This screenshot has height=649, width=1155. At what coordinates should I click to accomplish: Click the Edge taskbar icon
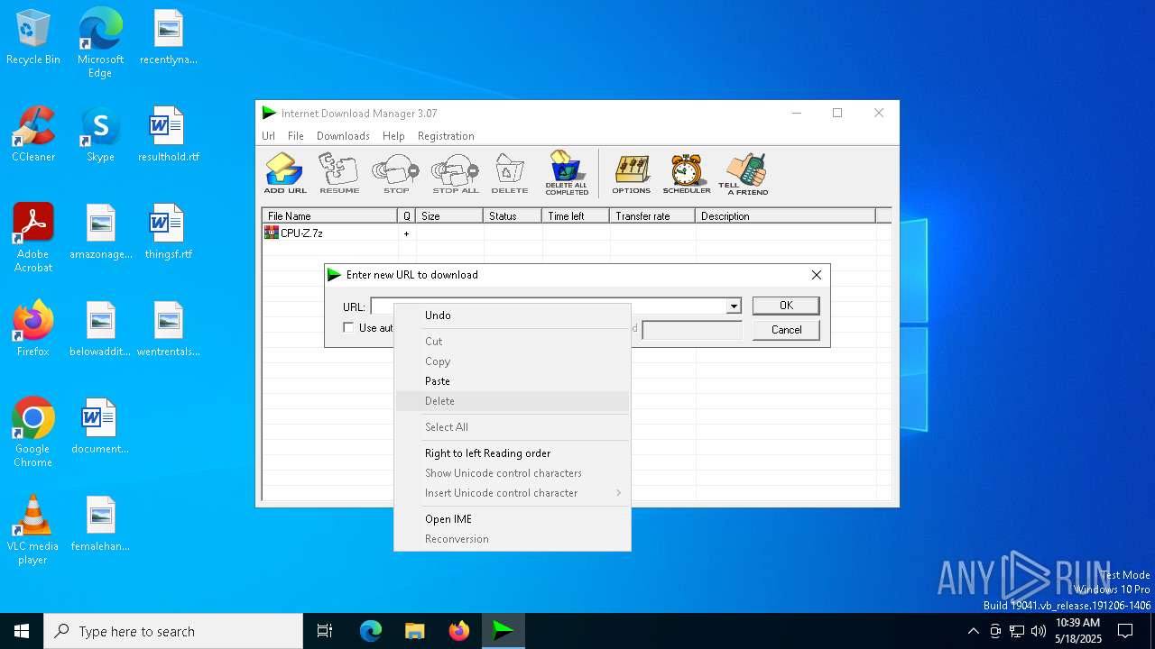tap(371, 631)
